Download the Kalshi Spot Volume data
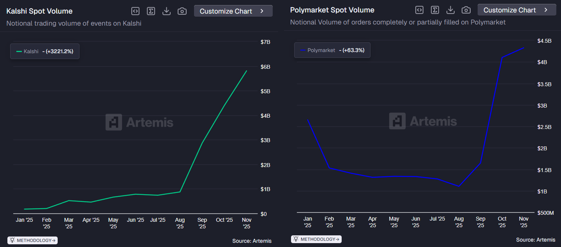Image resolution: width=561 pixels, height=247 pixels. tap(166, 11)
